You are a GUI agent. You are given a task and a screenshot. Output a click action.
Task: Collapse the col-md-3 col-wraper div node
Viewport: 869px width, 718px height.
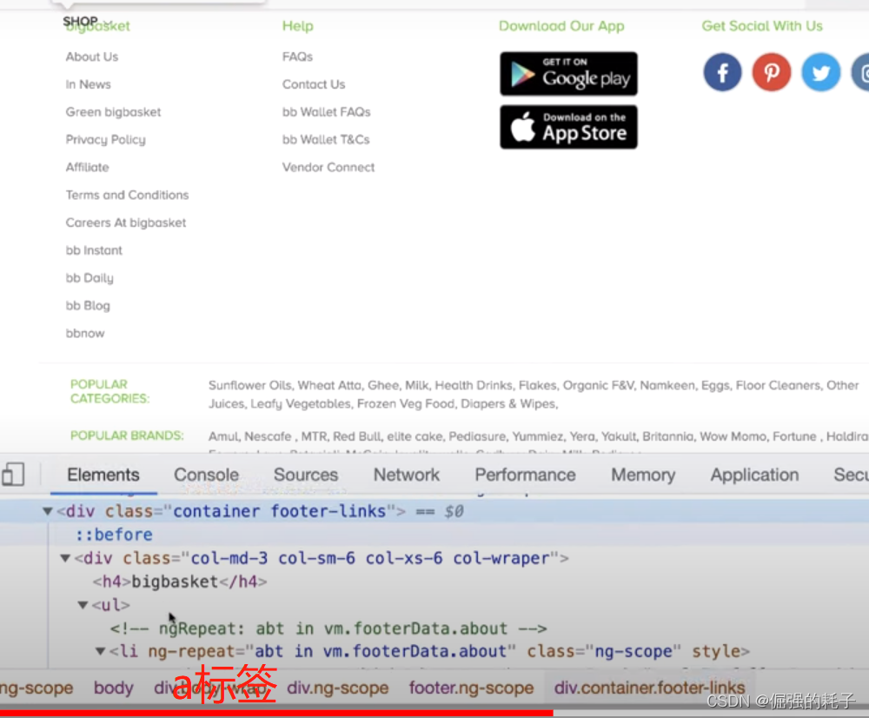coord(65,558)
